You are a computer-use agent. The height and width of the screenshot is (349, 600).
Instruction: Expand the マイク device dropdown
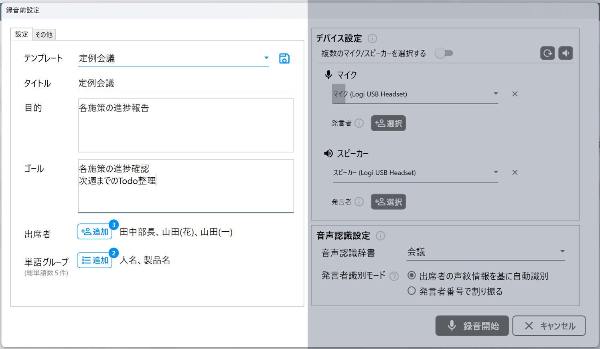click(496, 94)
